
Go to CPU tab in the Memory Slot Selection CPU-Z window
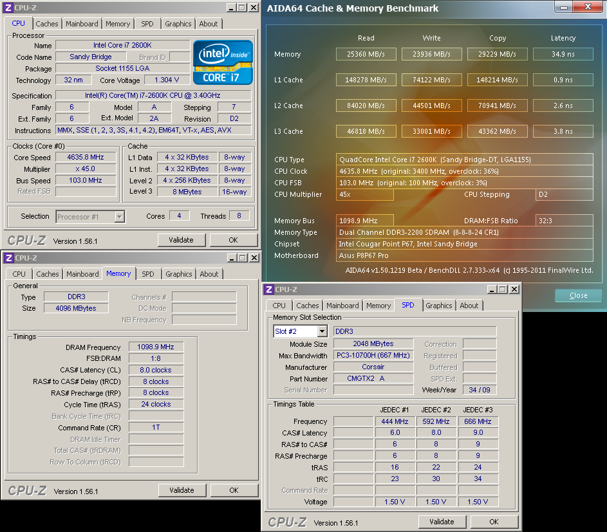click(279, 306)
